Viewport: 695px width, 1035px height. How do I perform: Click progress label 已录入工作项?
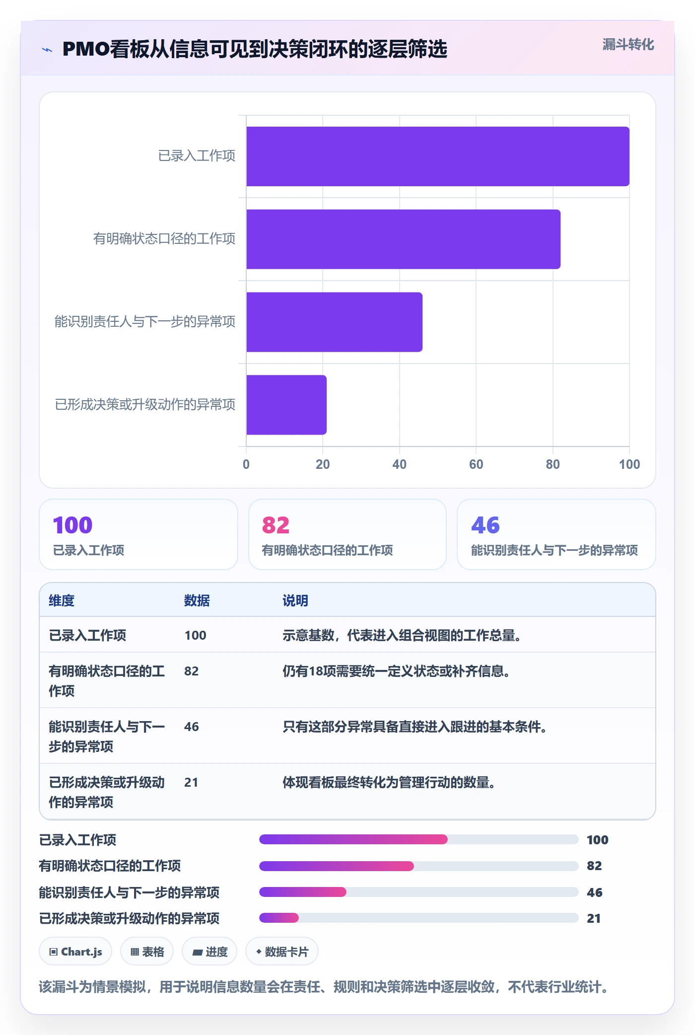[77, 840]
